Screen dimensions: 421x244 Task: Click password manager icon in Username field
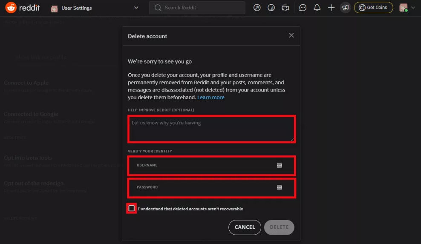(279, 165)
